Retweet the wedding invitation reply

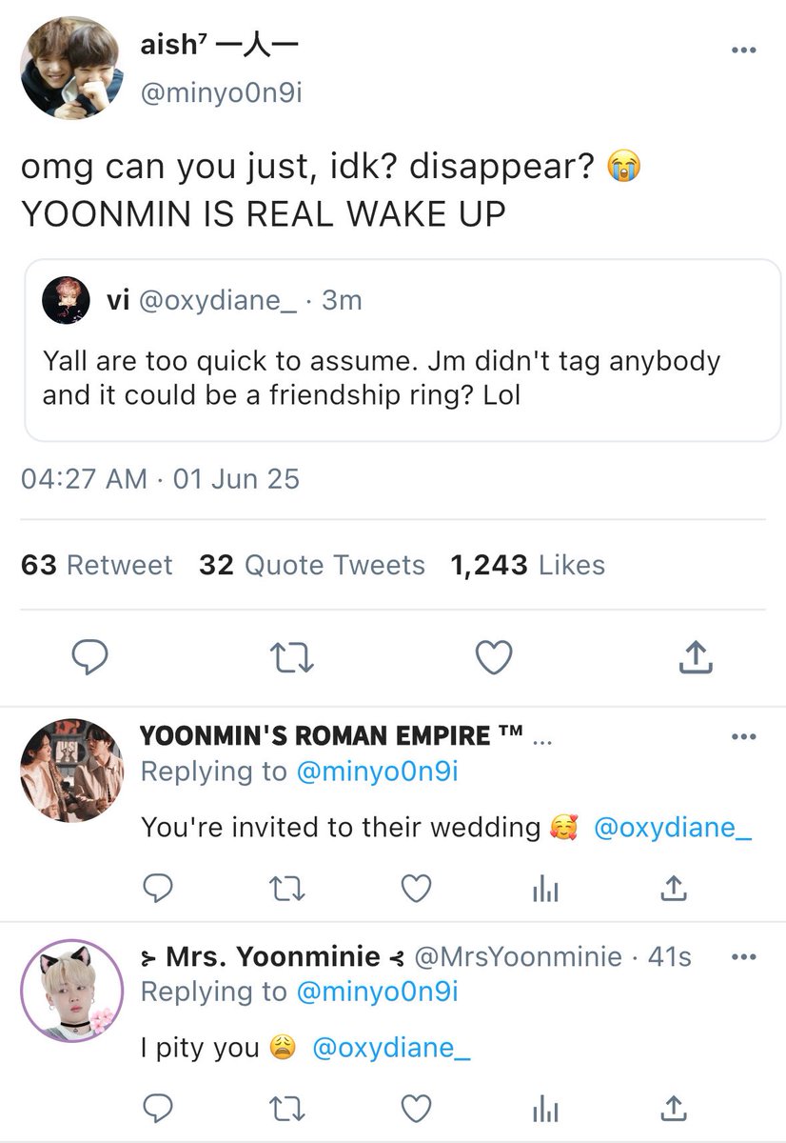[x=285, y=889]
